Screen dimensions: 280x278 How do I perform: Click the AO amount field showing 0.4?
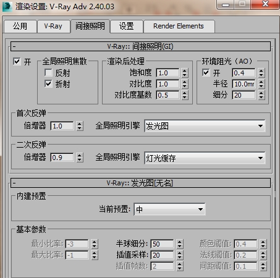coord(244,73)
